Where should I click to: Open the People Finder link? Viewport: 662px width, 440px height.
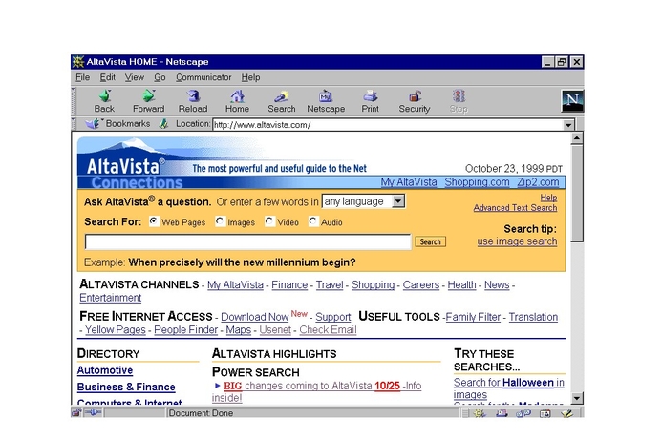tap(185, 330)
